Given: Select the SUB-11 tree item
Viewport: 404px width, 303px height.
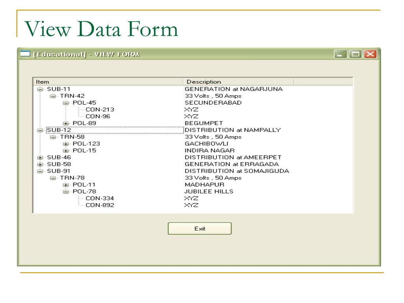Looking at the screenshot, I should pyautogui.click(x=58, y=89).
